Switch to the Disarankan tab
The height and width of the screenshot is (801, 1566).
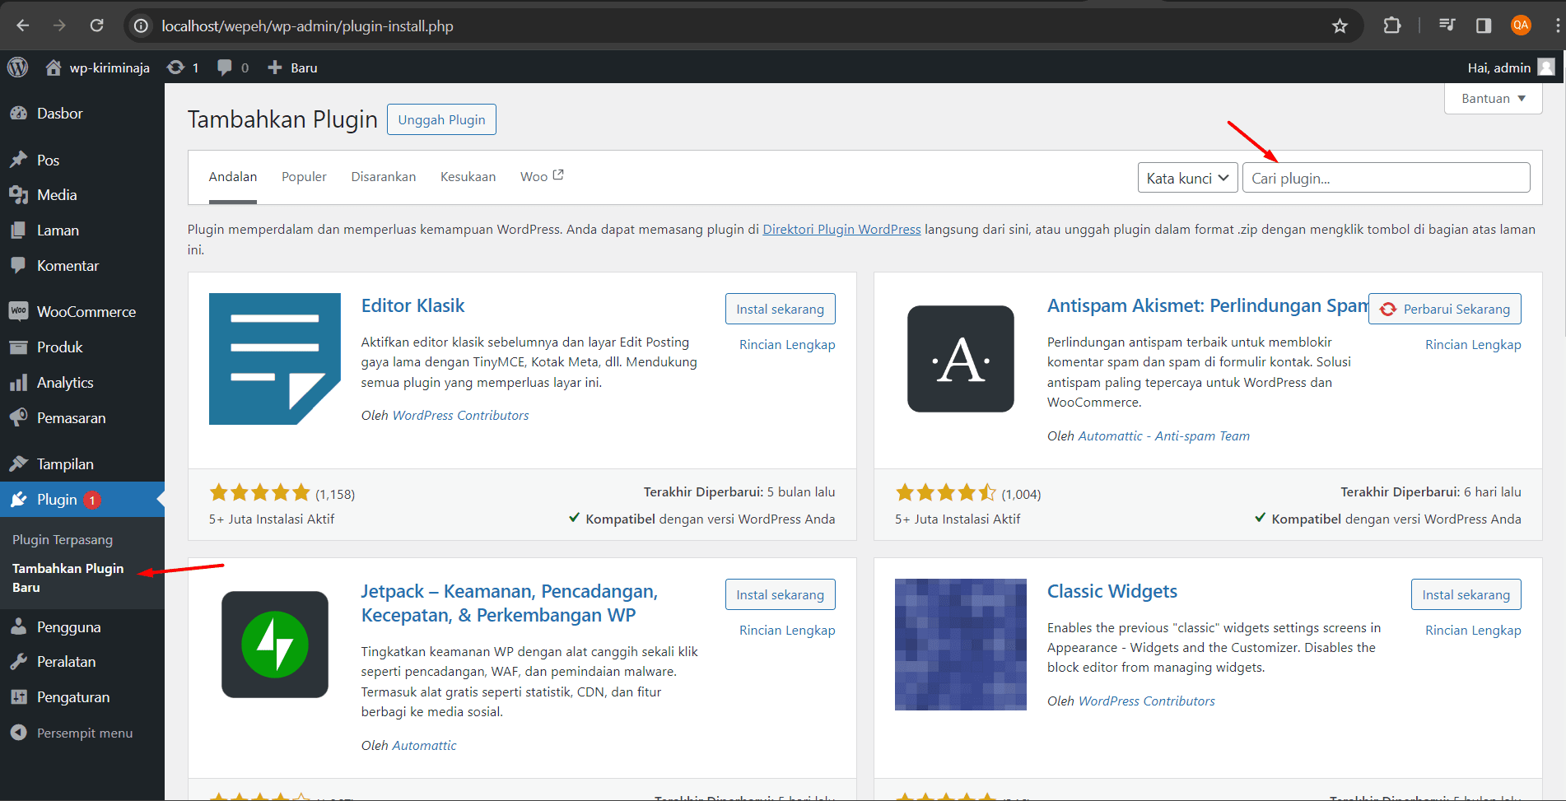[x=383, y=177]
